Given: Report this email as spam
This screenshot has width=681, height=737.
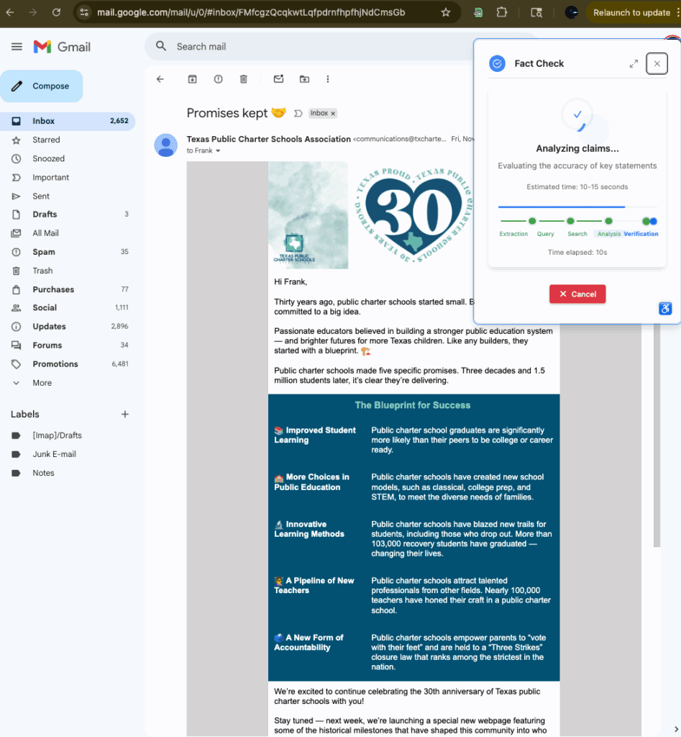Looking at the screenshot, I should 218,79.
